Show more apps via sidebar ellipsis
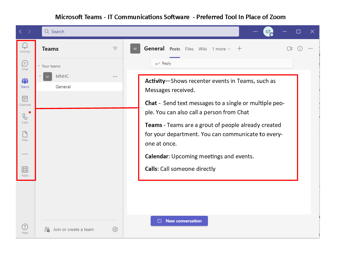Image resolution: width=341 pixels, height=264 pixels. click(25, 154)
